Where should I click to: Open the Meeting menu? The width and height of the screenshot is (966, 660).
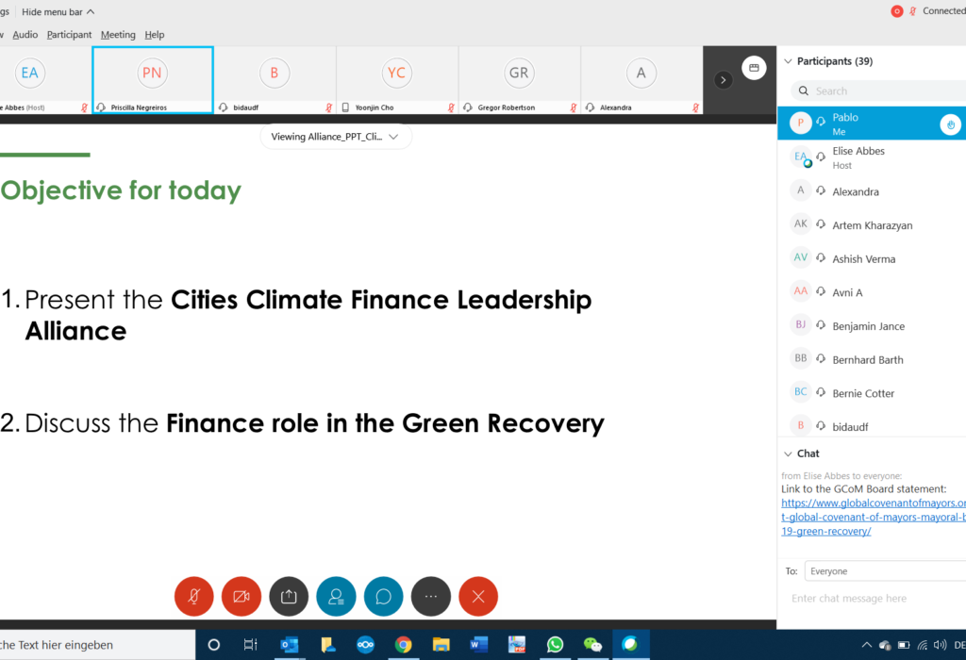pos(117,34)
